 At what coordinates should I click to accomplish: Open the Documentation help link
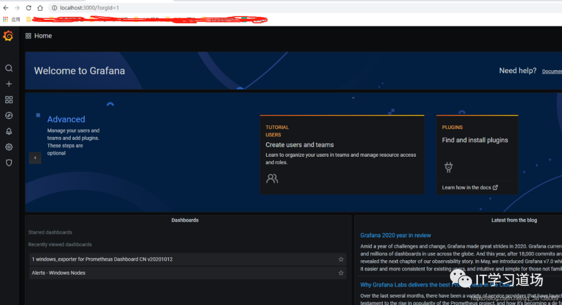coord(552,71)
